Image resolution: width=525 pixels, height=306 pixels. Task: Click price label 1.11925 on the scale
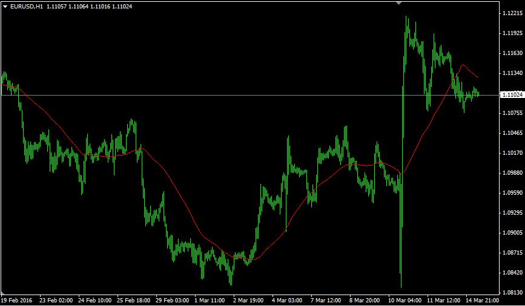pos(513,33)
